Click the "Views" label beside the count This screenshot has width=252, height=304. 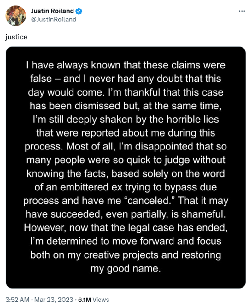(x=101, y=299)
